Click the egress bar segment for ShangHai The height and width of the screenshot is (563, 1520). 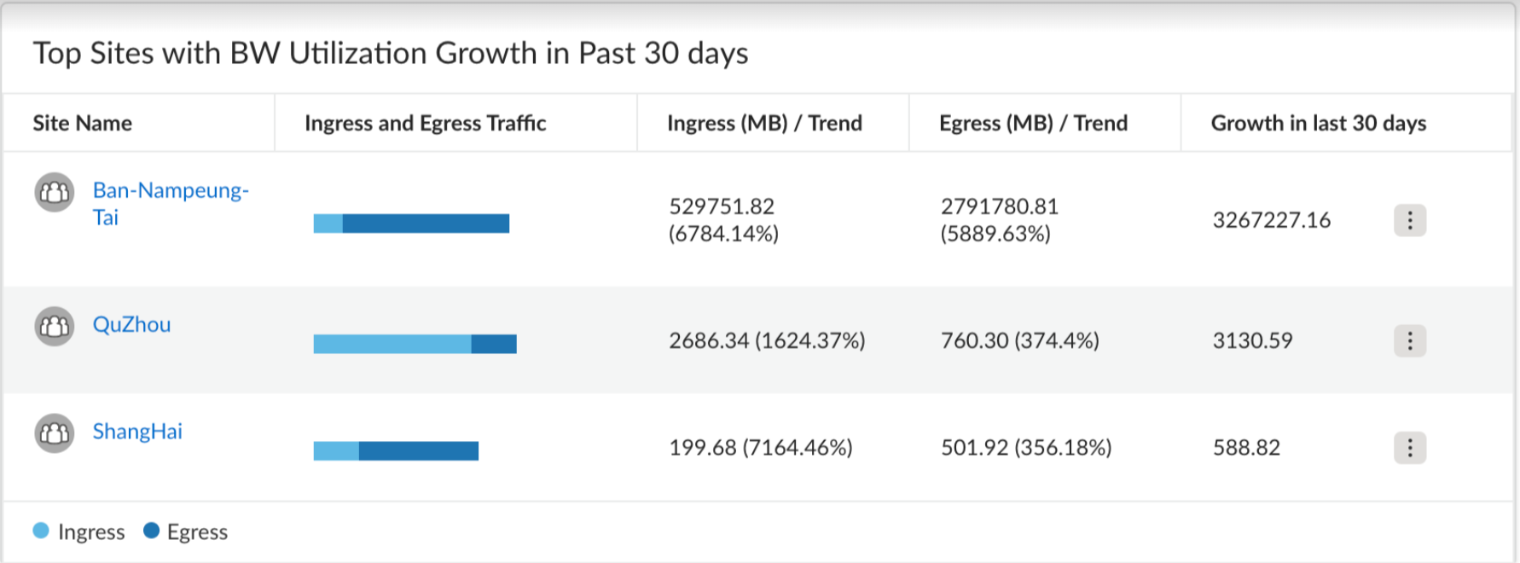click(418, 450)
